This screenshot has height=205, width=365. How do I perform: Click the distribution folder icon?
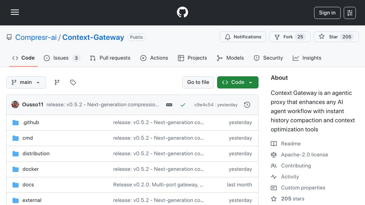pos(16,154)
